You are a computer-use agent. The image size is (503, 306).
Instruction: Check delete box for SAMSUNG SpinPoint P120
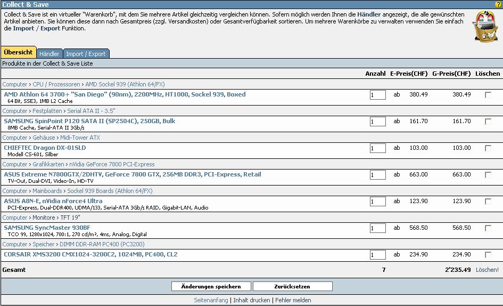tap(488, 122)
